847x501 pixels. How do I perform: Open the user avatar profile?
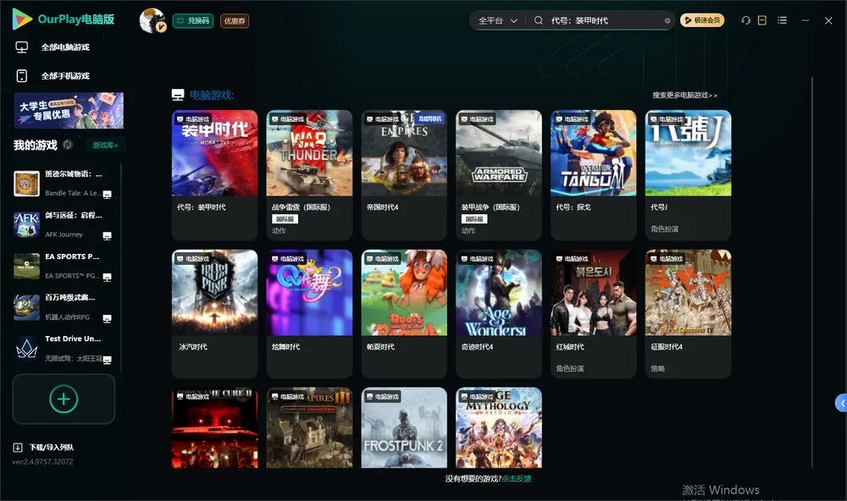[152, 20]
